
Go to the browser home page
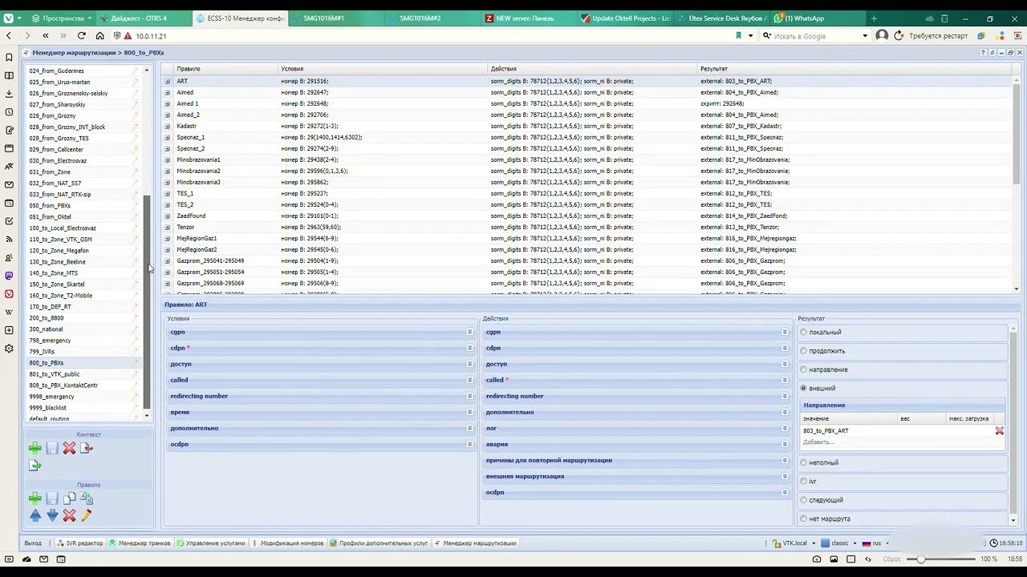coord(99,35)
